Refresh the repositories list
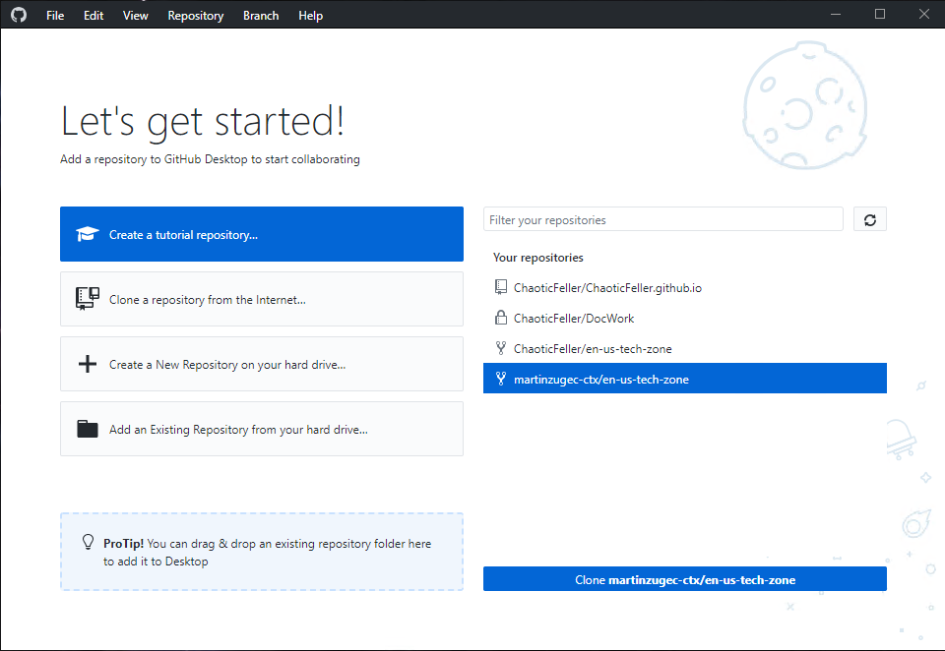The width and height of the screenshot is (945, 651). (869, 218)
